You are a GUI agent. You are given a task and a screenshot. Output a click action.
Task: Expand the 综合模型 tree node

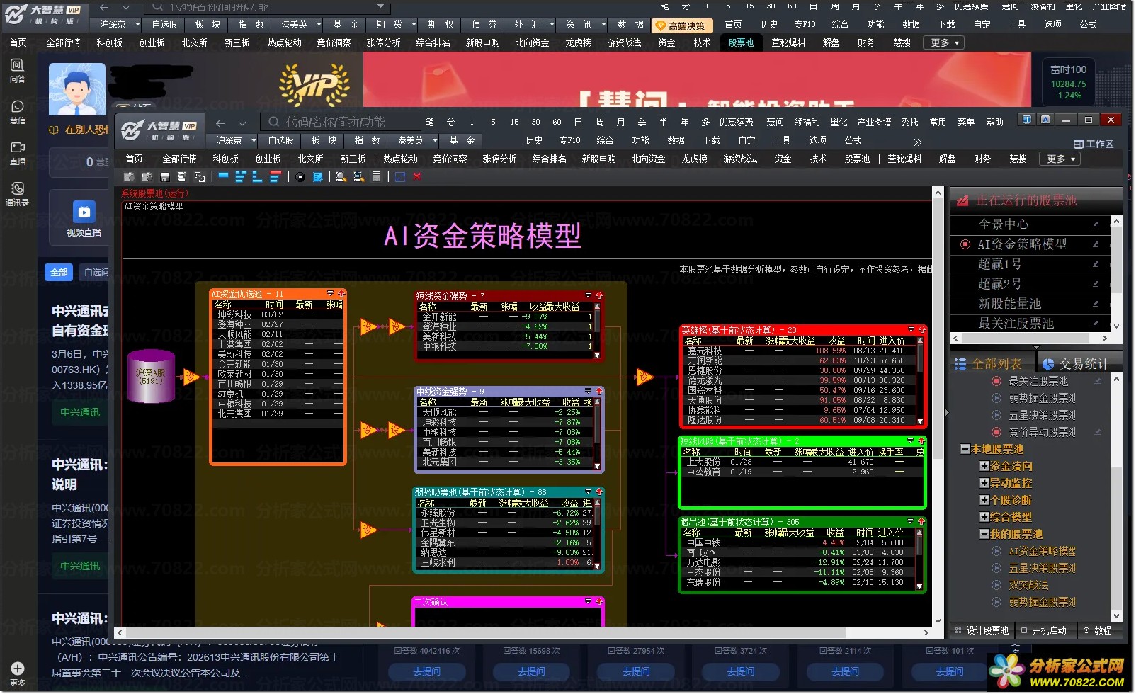coord(984,517)
